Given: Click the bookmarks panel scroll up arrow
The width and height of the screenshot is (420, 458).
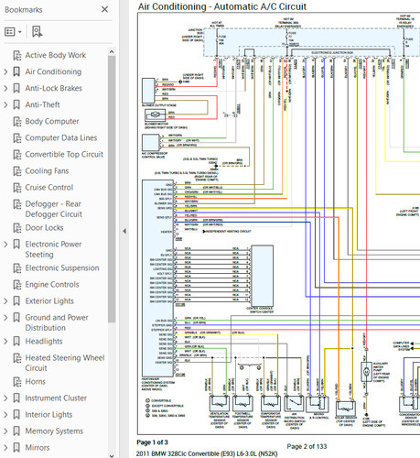Looking at the screenshot, I should (112, 51).
